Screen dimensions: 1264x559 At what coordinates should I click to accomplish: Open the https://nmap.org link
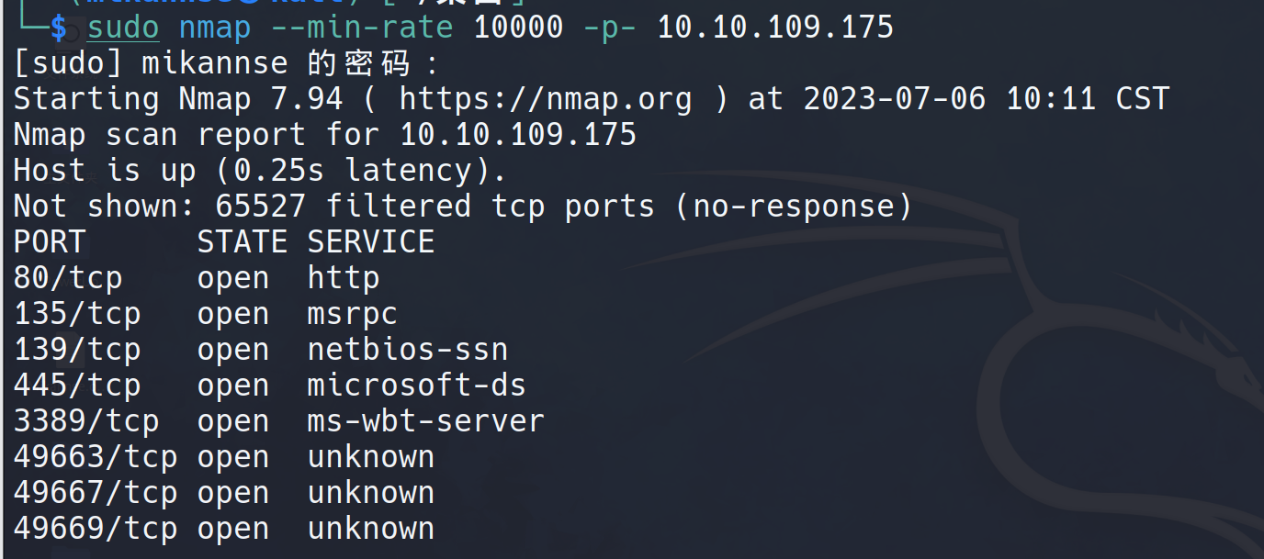(546, 98)
